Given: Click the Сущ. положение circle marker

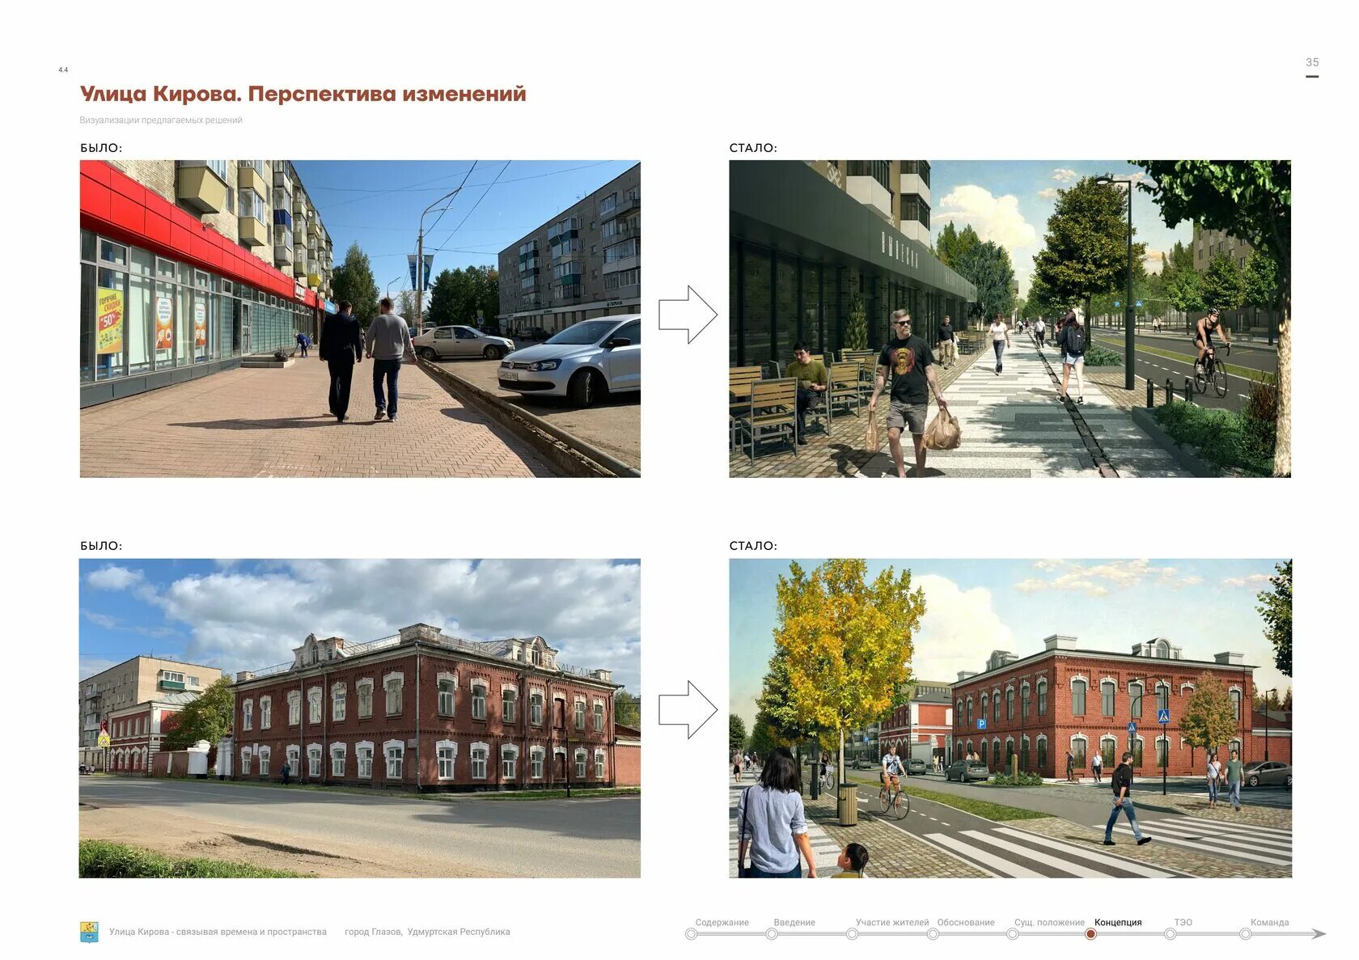Looking at the screenshot, I should [1012, 933].
